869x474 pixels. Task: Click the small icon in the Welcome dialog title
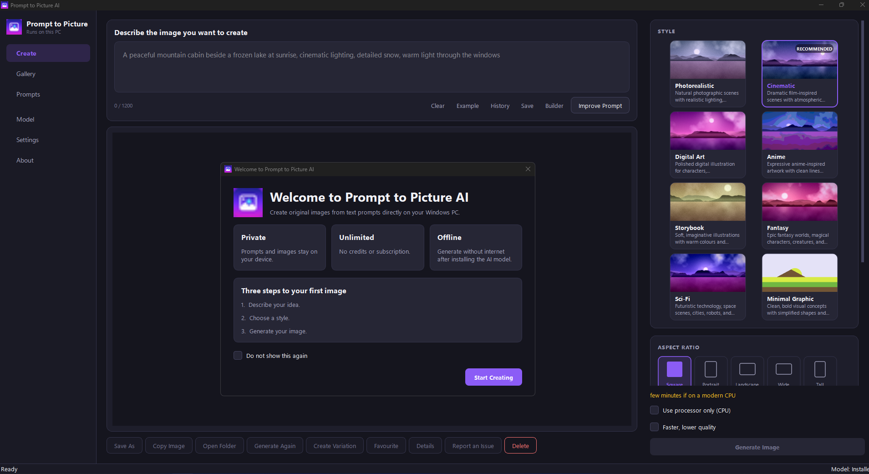(x=228, y=169)
